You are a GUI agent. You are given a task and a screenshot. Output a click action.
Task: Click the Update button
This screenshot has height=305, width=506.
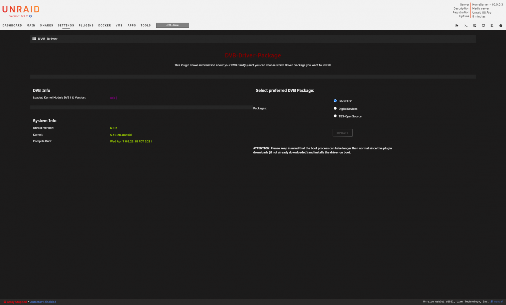click(x=343, y=133)
